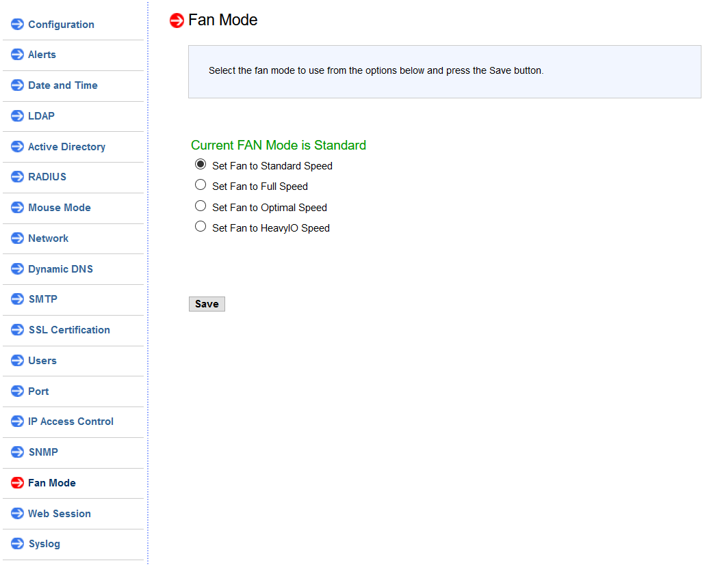
Task: Click the arrow icon beside Active Directory
Action: tap(17, 147)
